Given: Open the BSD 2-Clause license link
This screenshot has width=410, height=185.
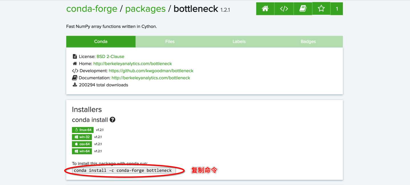Looking at the screenshot, I should (110, 56).
